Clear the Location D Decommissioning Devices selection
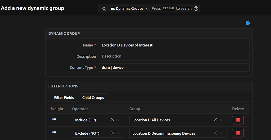The image size is (271, 140). coord(215,133)
